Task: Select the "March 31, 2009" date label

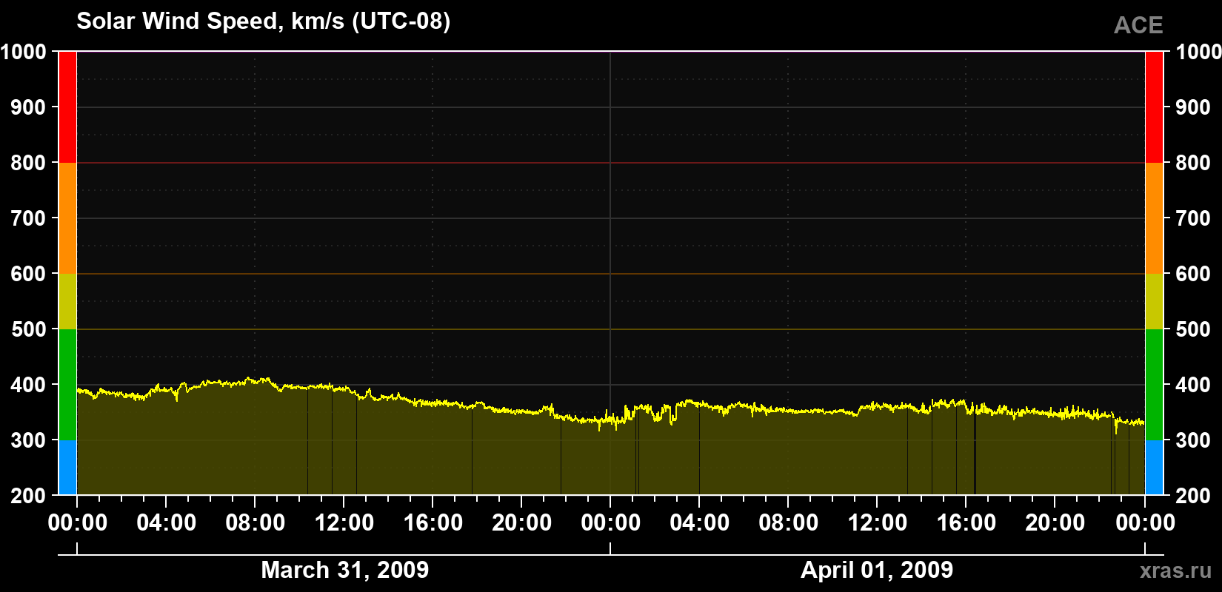Action: (345, 570)
